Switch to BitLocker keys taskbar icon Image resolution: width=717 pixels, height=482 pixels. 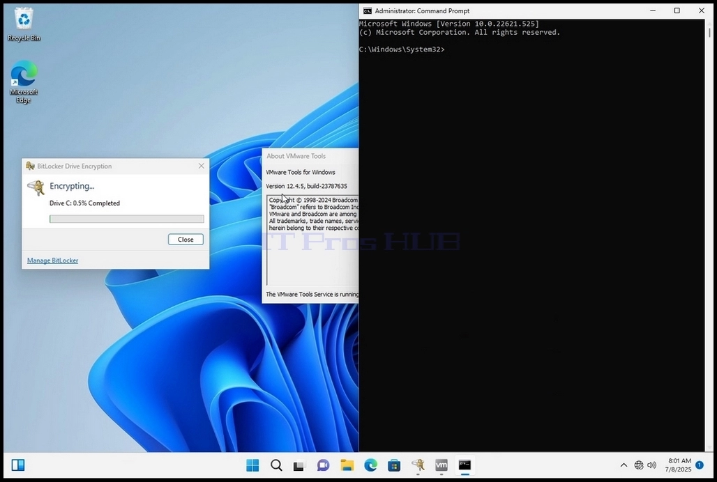[x=418, y=465]
